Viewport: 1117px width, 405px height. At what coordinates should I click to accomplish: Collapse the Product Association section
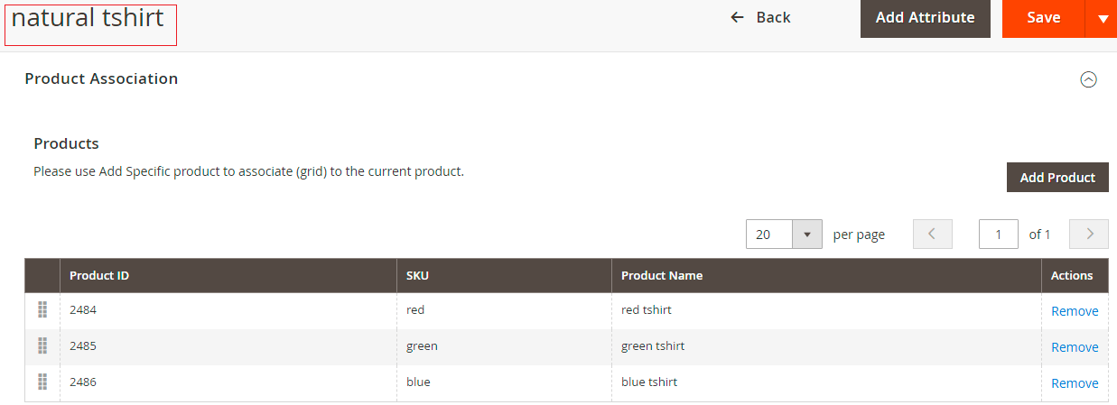click(x=1088, y=79)
